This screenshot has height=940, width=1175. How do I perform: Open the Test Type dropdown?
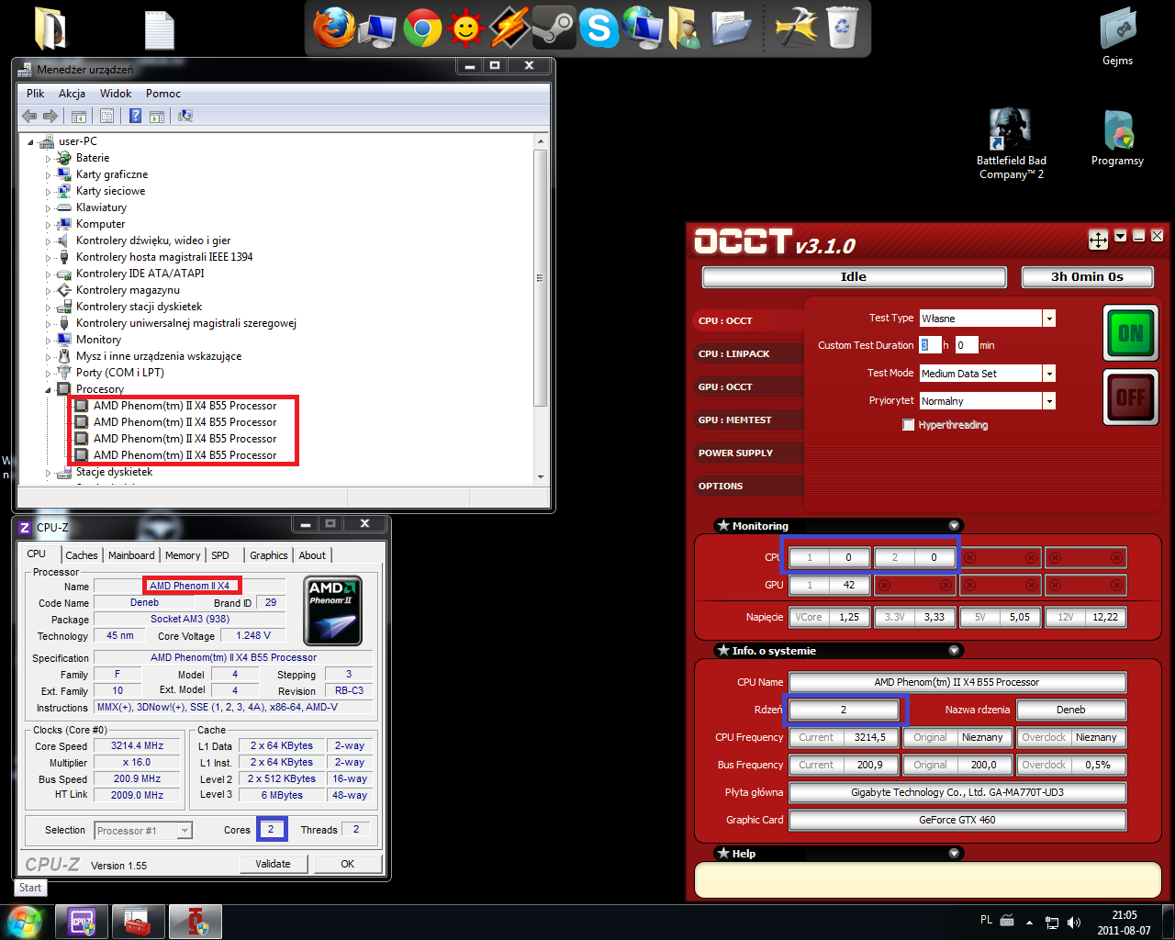tap(1048, 319)
